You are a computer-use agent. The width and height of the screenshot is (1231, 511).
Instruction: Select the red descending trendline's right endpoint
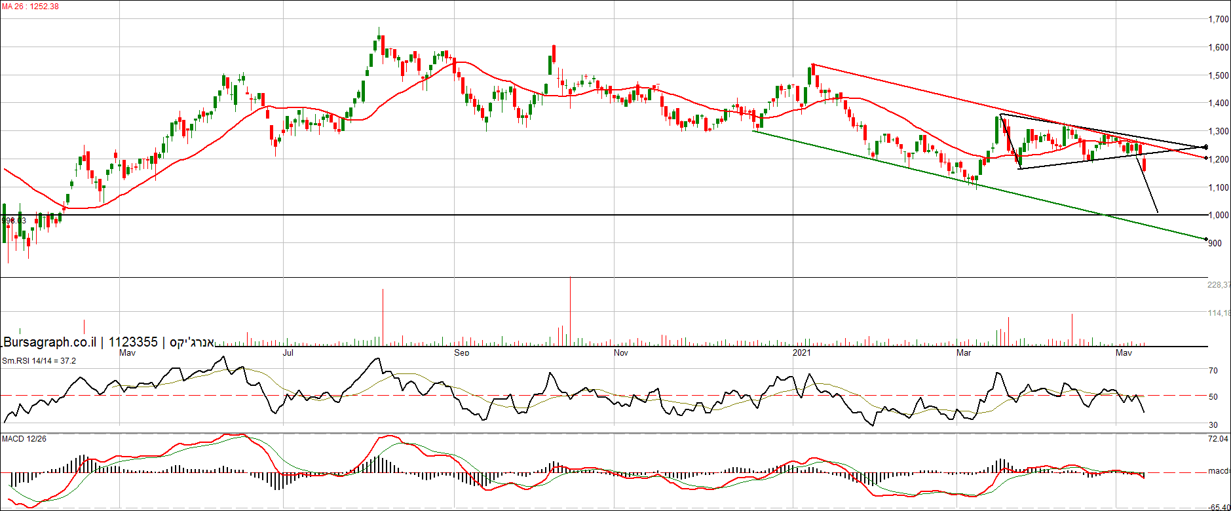coord(1206,158)
